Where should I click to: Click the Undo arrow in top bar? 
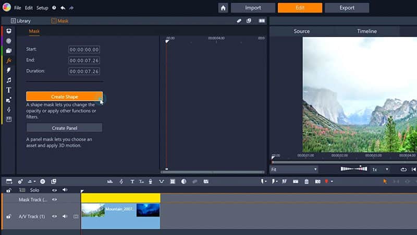pos(63,8)
